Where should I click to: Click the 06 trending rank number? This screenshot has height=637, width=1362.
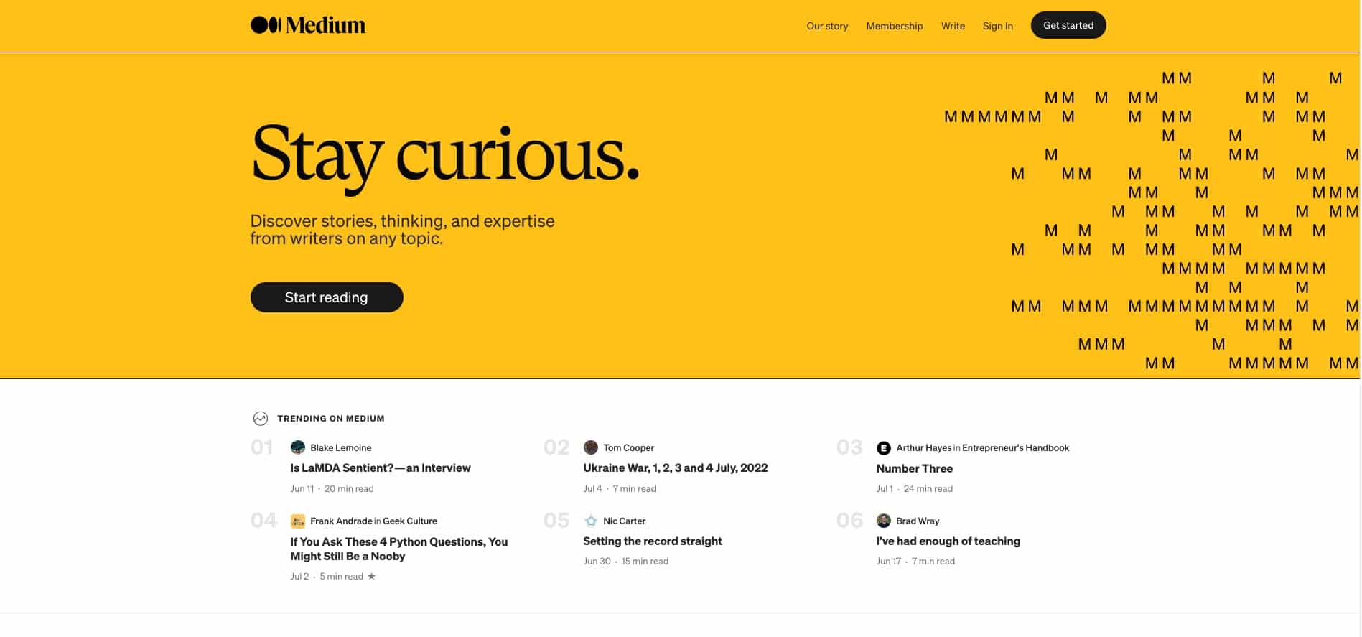click(849, 521)
